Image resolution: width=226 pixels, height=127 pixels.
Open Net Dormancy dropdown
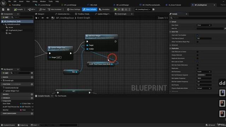204,72
